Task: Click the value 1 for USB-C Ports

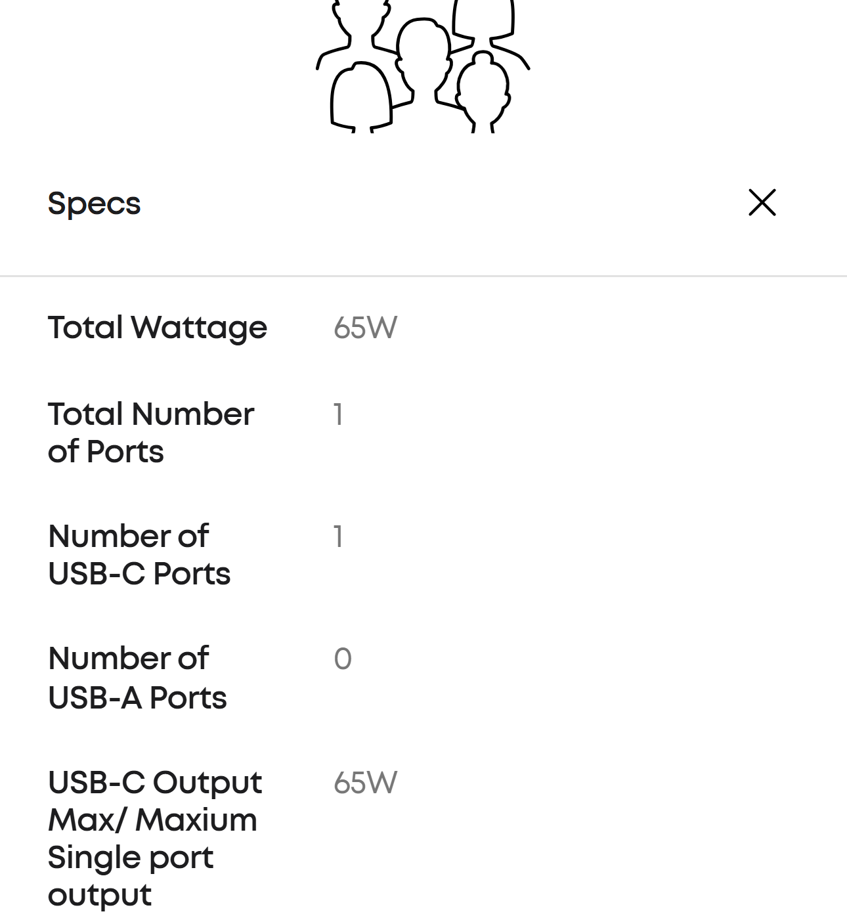Action: 338,536
